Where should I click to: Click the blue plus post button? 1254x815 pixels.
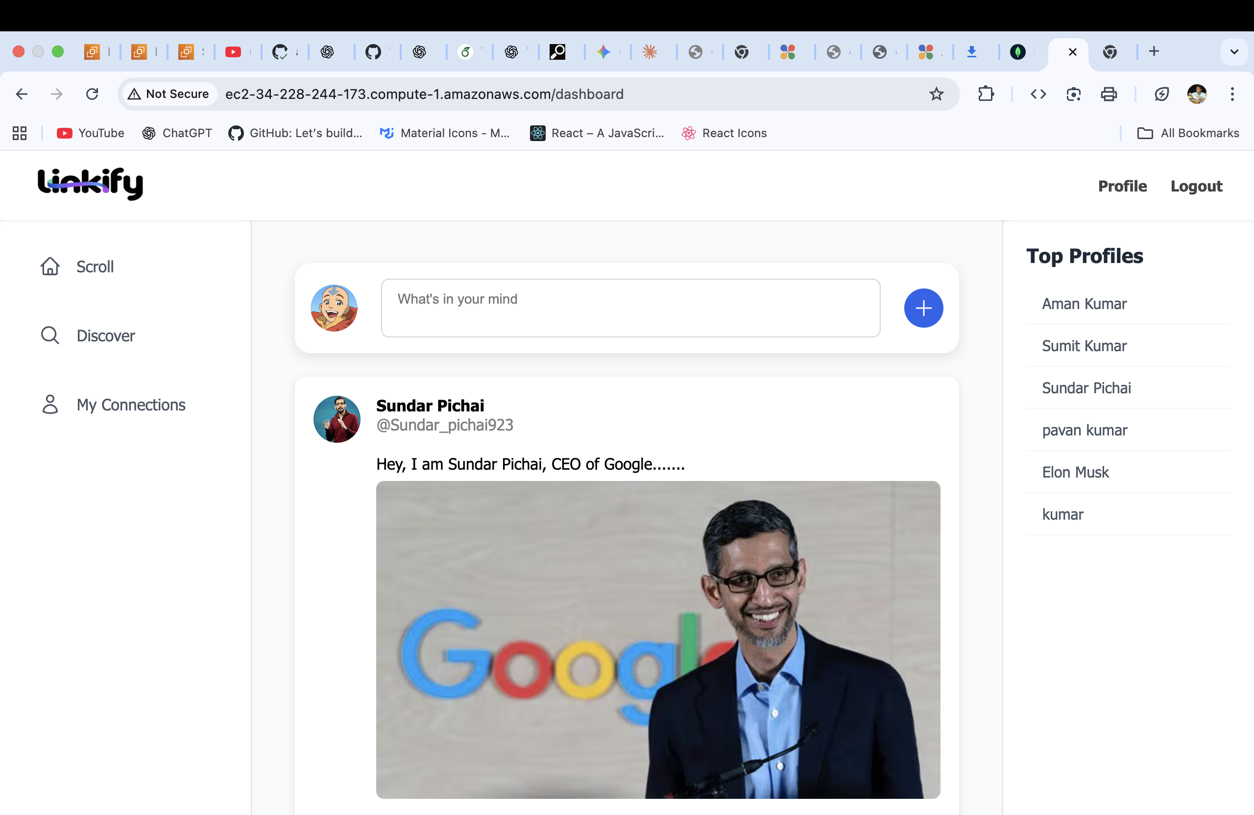point(923,308)
